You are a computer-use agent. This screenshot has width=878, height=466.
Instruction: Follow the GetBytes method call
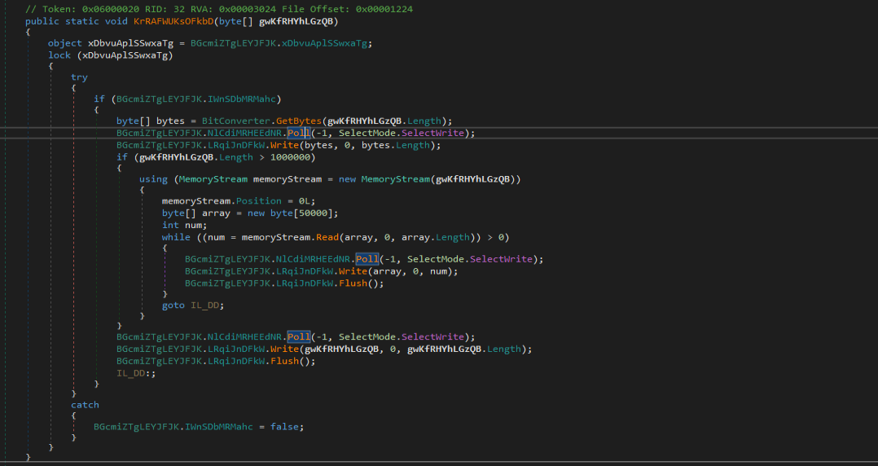point(298,121)
